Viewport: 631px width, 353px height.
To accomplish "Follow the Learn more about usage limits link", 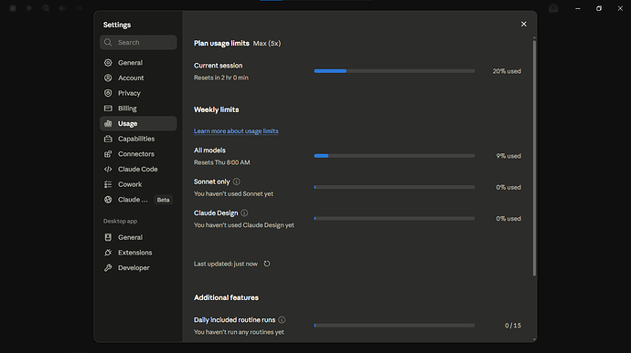I will pyautogui.click(x=236, y=131).
